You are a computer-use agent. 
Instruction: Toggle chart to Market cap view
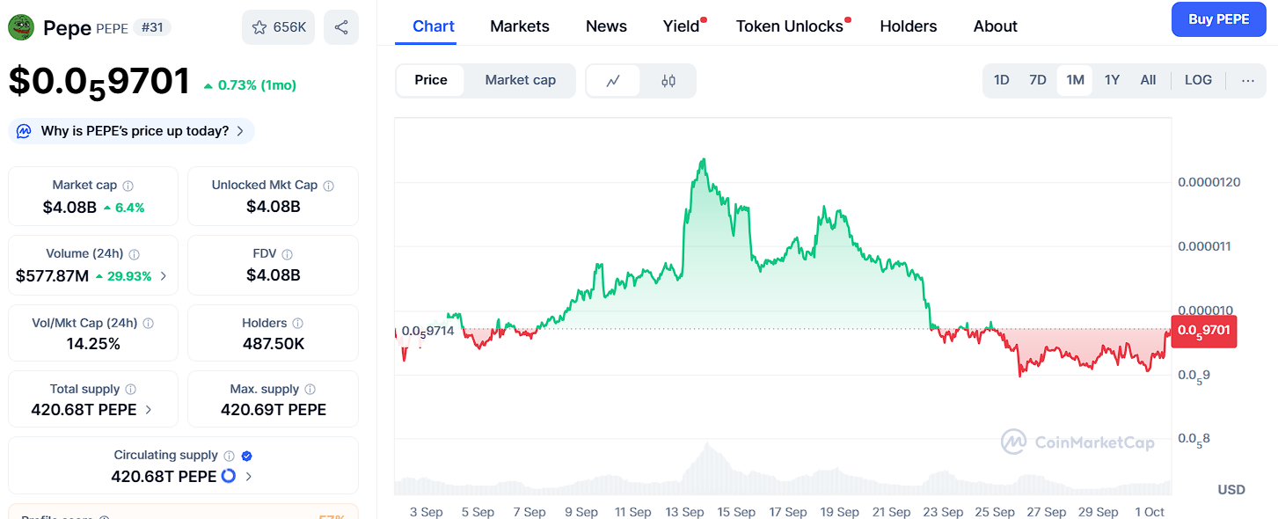point(520,80)
